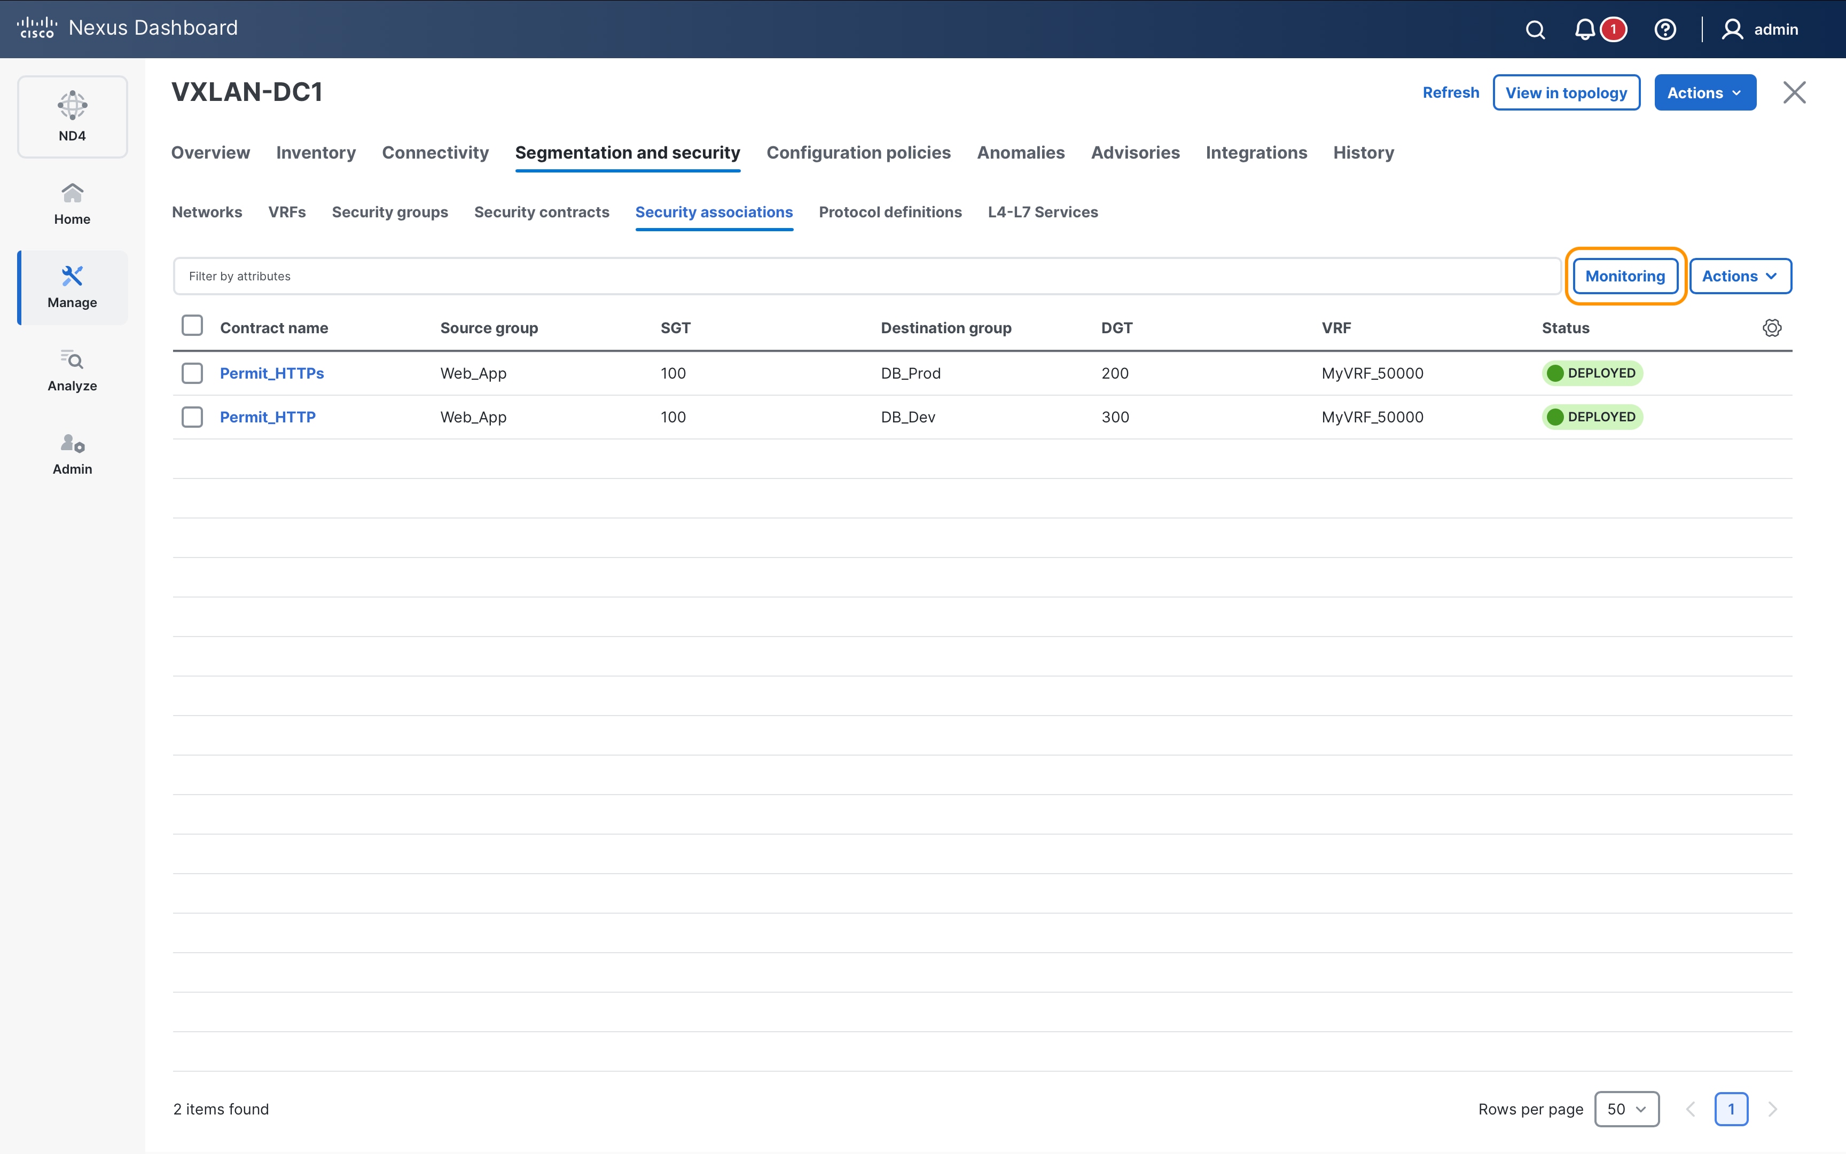Open the Permit_HTTPs contract link
The height and width of the screenshot is (1154, 1846).
pyautogui.click(x=272, y=373)
